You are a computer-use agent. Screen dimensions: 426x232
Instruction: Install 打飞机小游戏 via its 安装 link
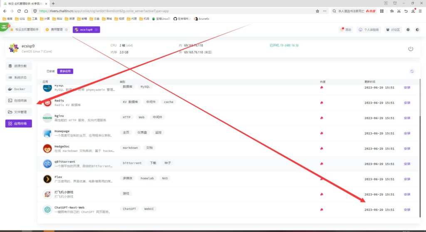pos(407,194)
